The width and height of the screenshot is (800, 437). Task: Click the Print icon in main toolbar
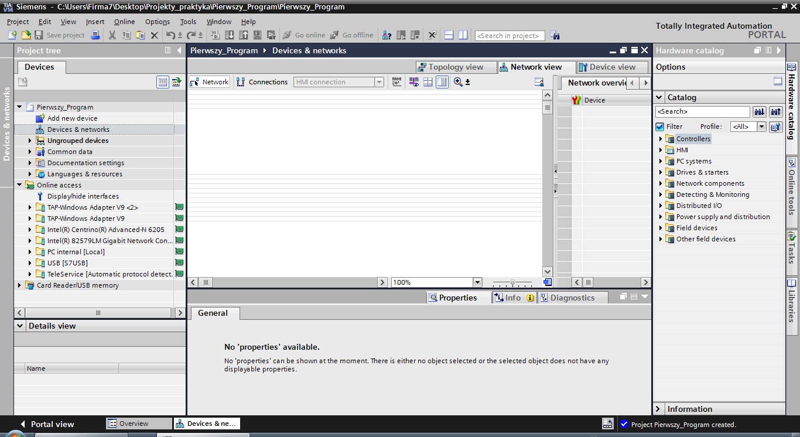pyautogui.click(x=95, y=35)
